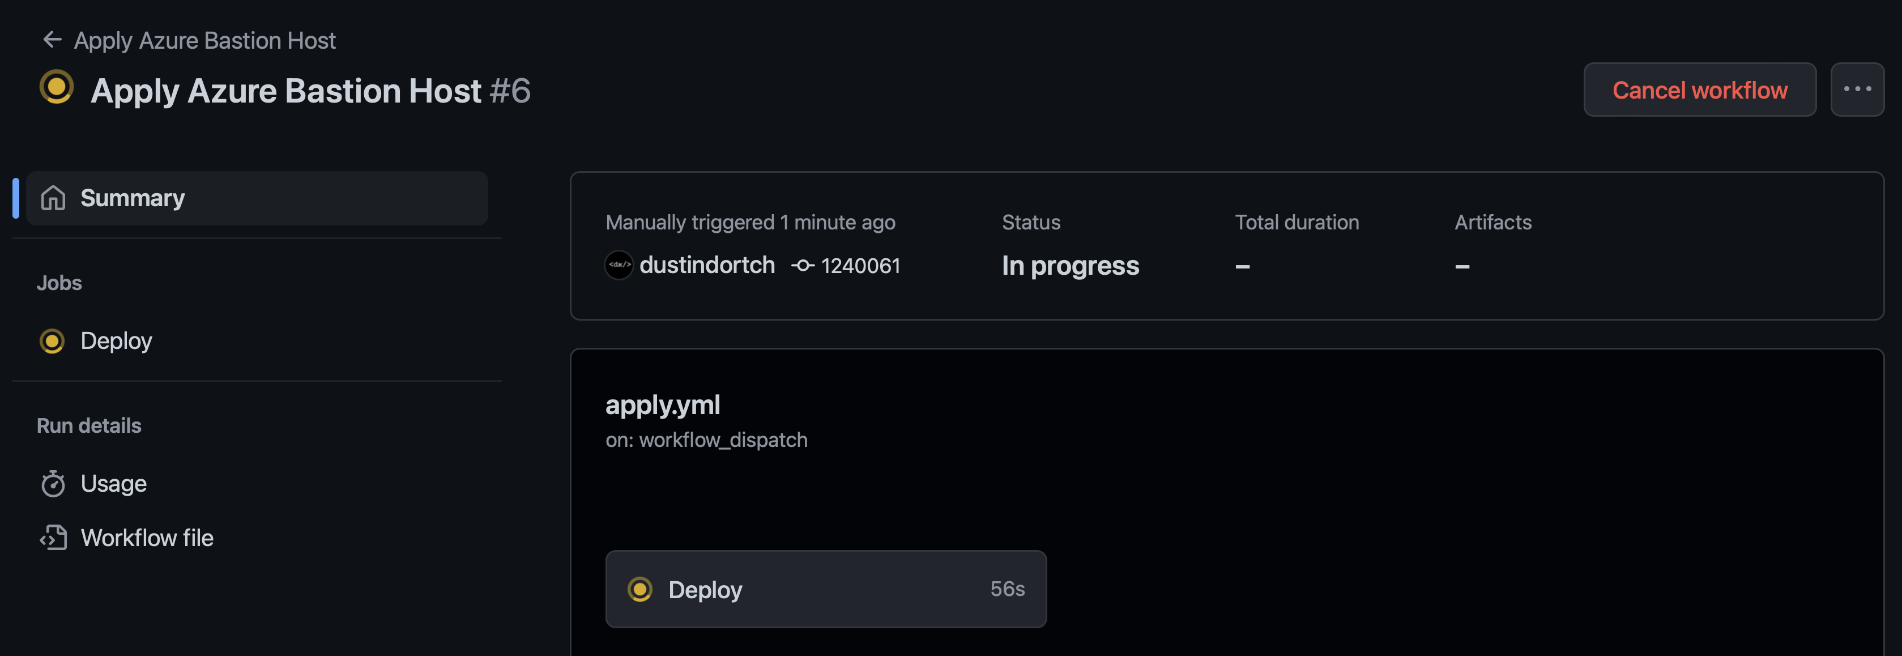1902x656 pixels.
Task: Click the commit icon beside 1240061
Action: click(x=803, y=265)
